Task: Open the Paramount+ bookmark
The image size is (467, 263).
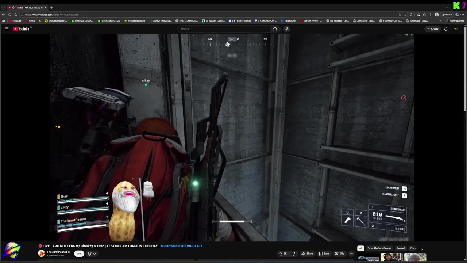Action: 289,21
